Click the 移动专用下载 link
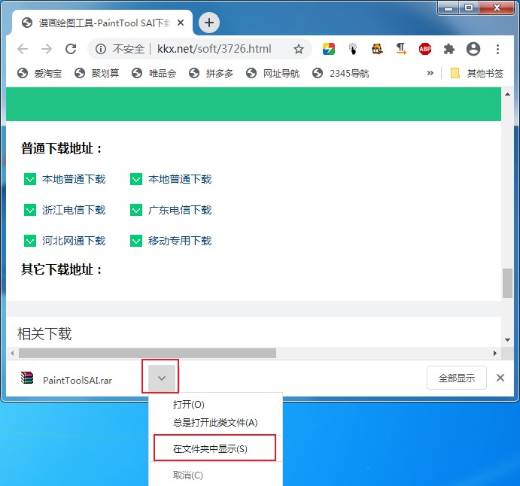This screenshot has height=486, width=520. point(180,241)
